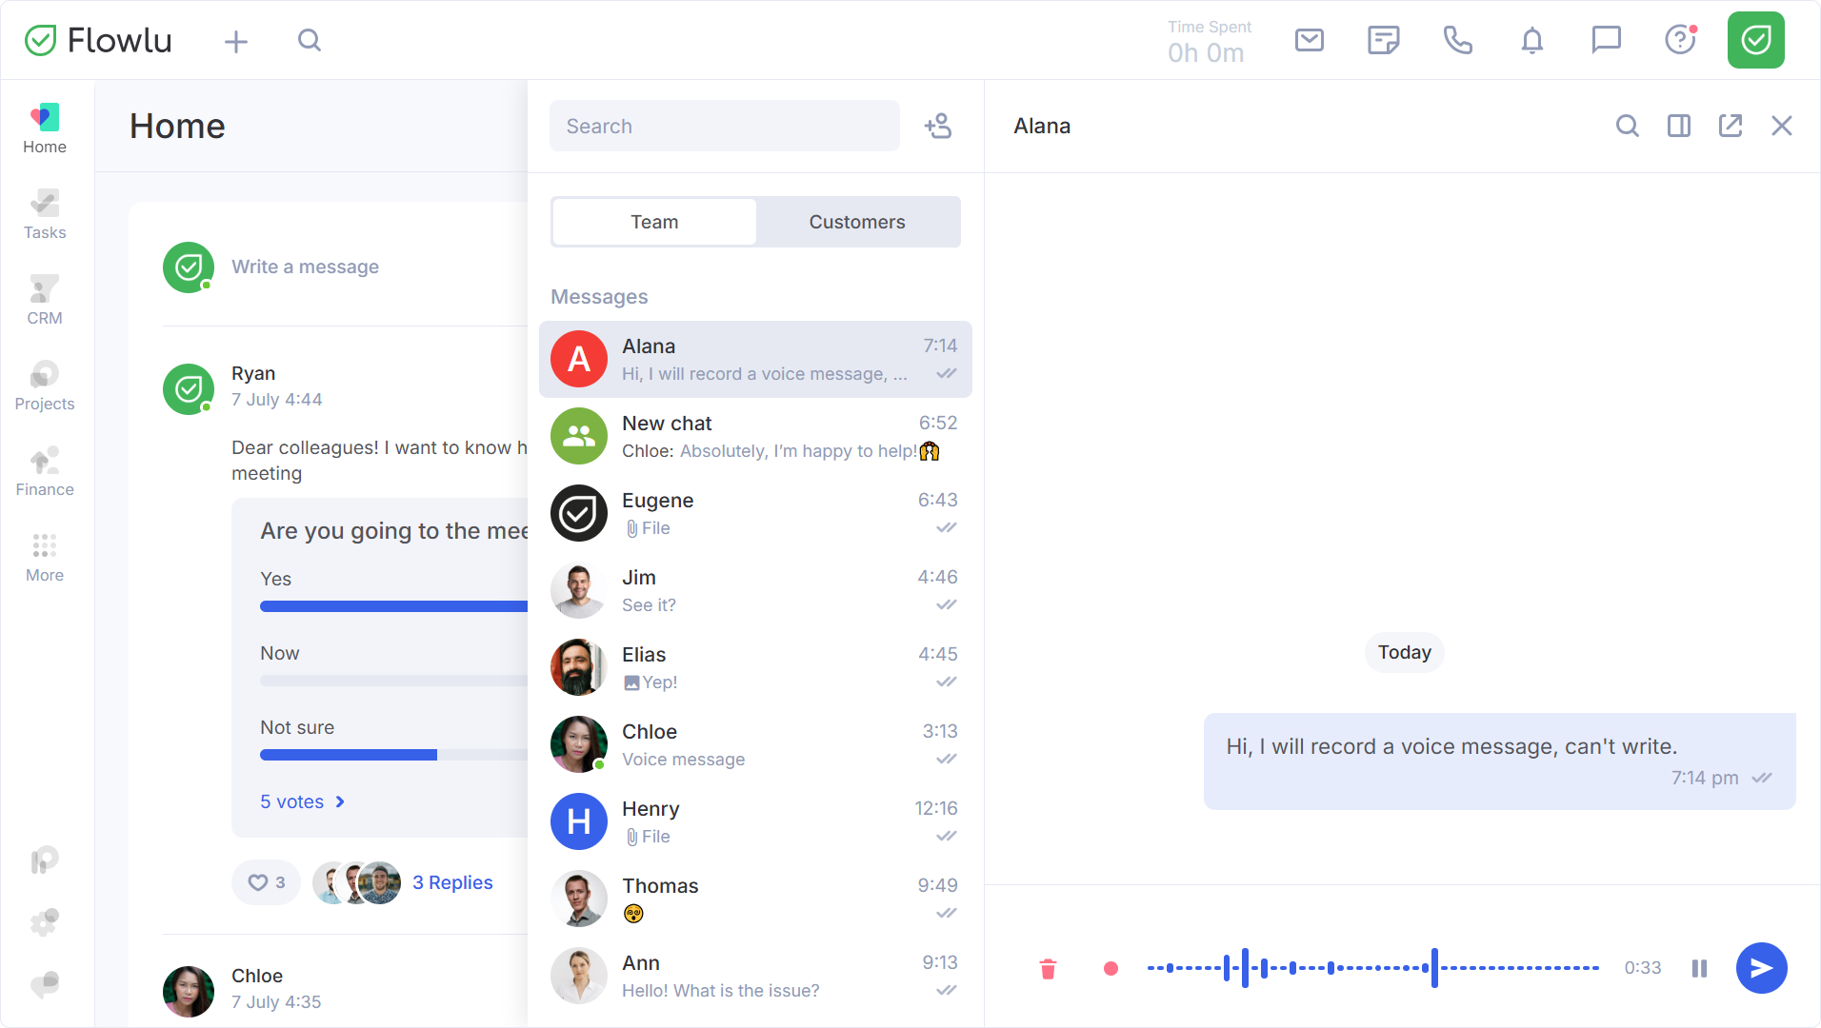Click the plus create-new icon in header
Image resolution: width=1821 pixels, height=1028 pixels.
pyautogui.click(x=236, y=41)
